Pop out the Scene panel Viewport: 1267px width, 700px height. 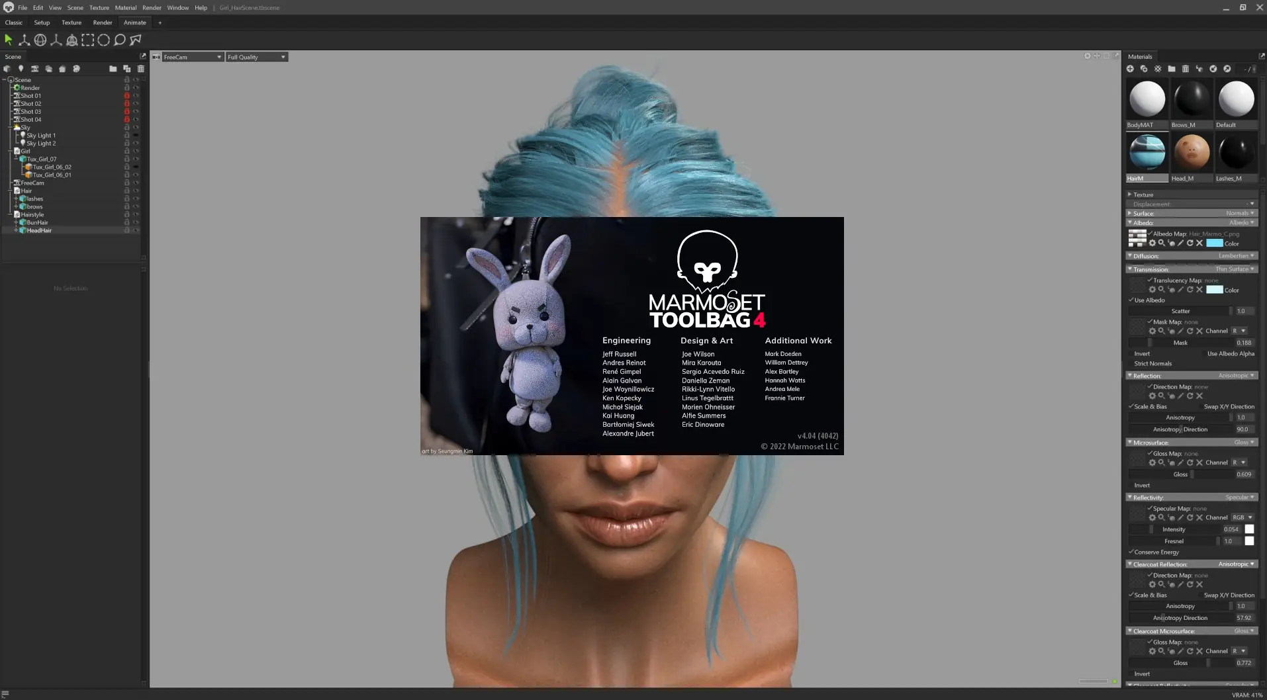tap(143, 56)
